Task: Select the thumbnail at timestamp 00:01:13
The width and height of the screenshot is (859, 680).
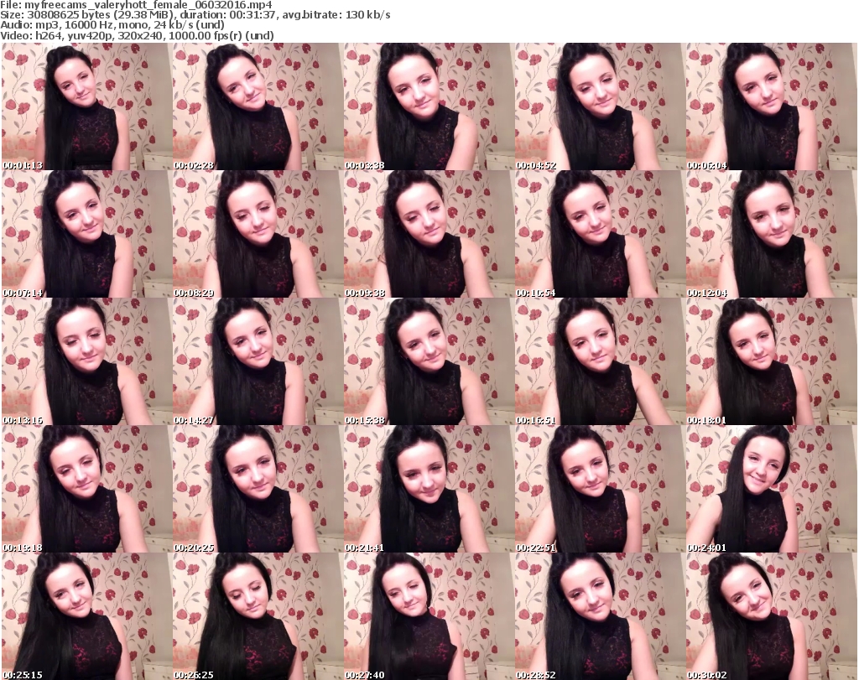Action: [x=86, y=107]
